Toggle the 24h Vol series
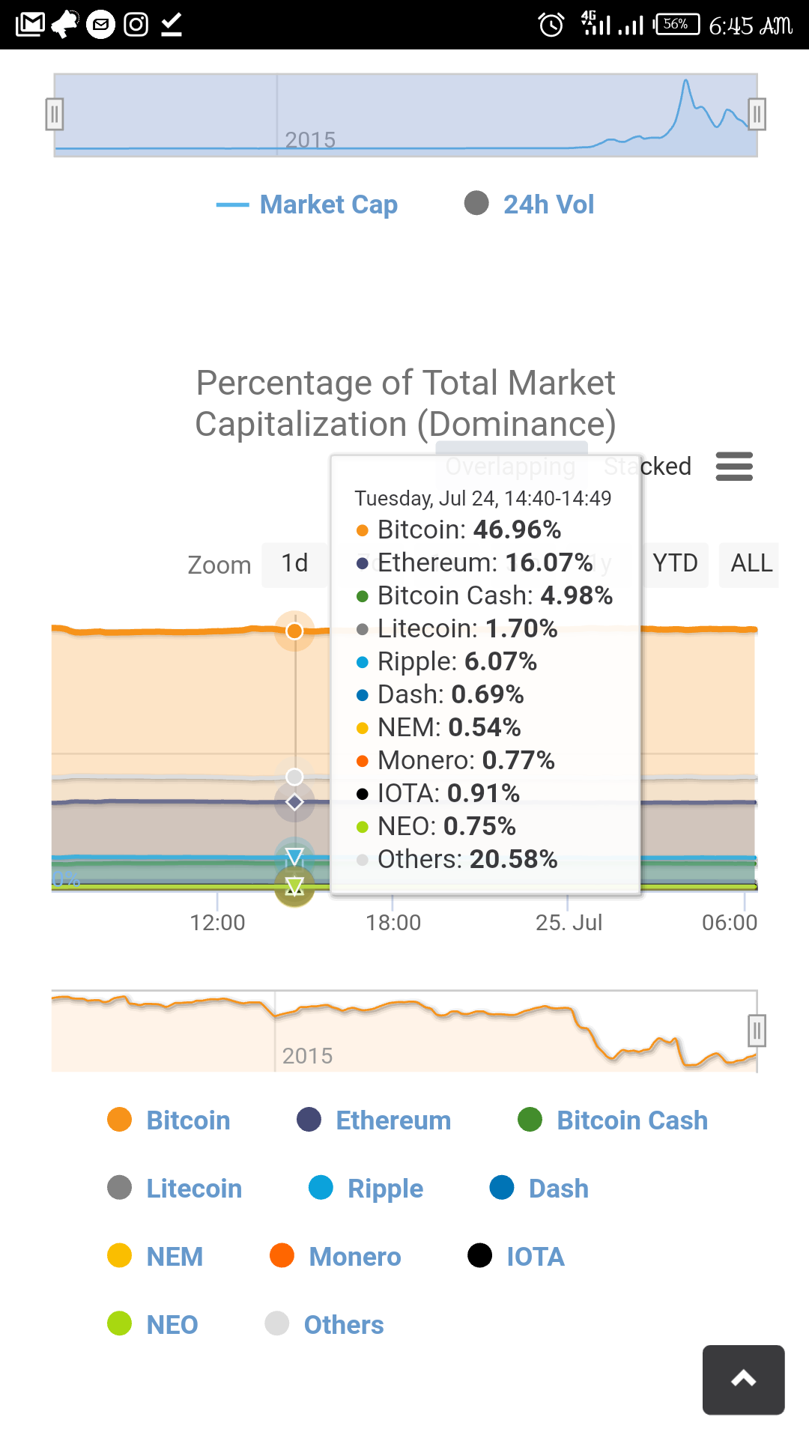 530,204
